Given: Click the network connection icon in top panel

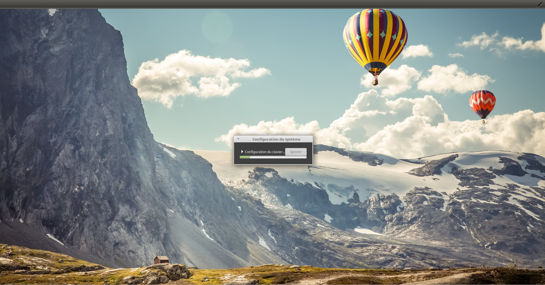Looking at the screenshot, I should coord(539,4).
